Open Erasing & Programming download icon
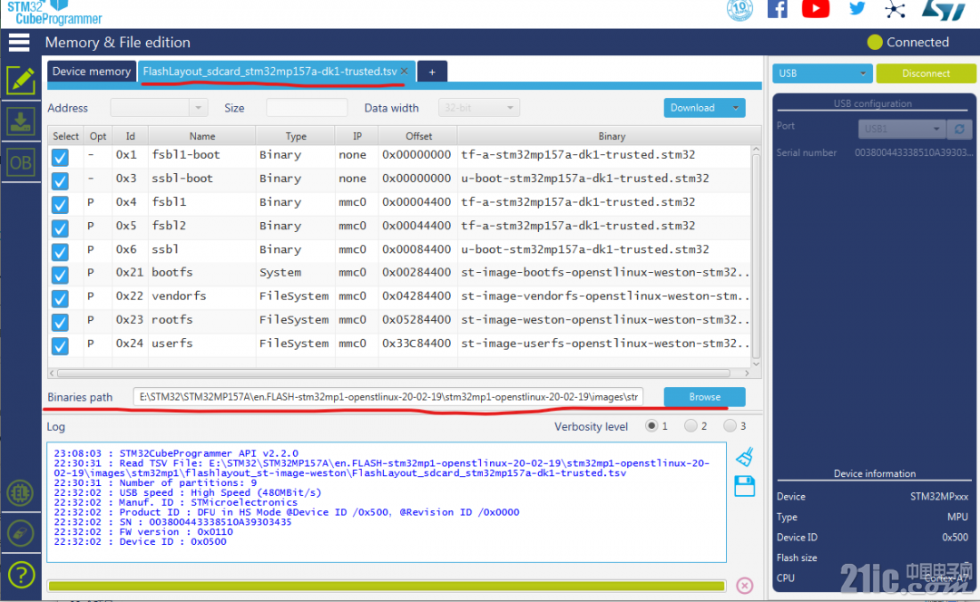This screenshot has width=980, height=602. click(x=21, y=121)
